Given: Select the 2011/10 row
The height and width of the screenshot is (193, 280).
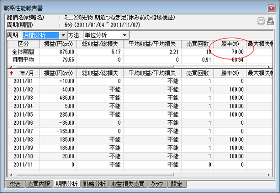Looking at the screenshot, I should point(140,156).
